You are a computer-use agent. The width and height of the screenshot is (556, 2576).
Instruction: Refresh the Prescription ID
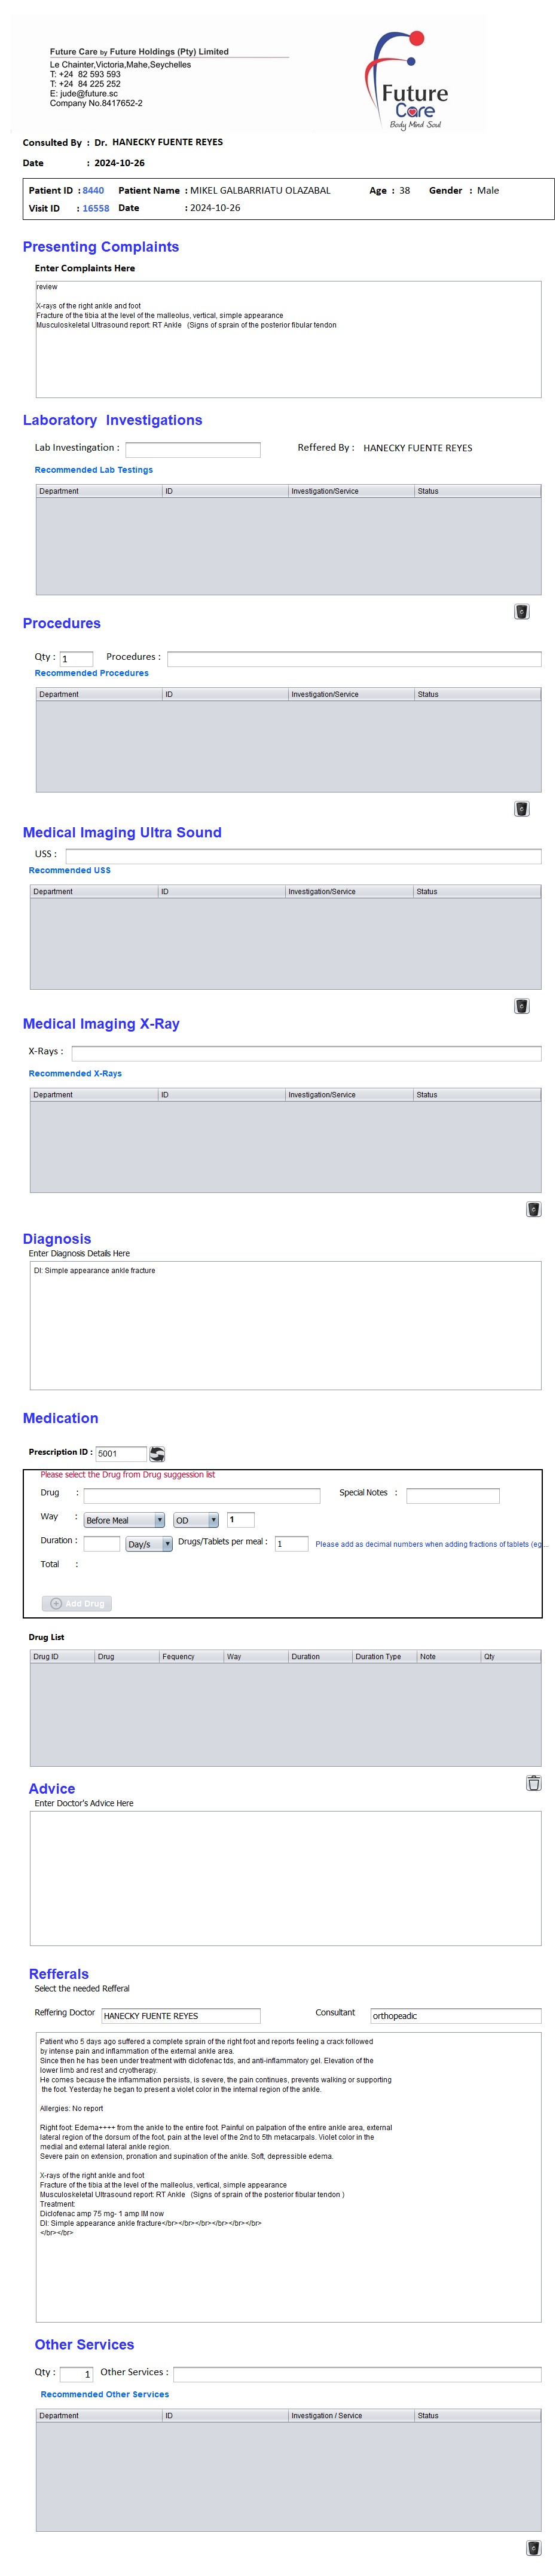pyautogui.click(x=157, y=1454)
